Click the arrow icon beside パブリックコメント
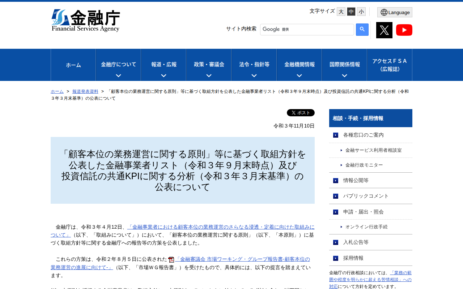 [x=336, y=196]
